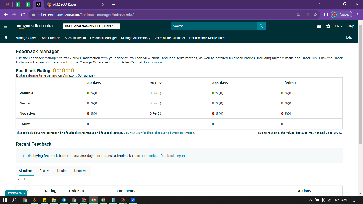Open Zoom from taskbar

point(133,200)
